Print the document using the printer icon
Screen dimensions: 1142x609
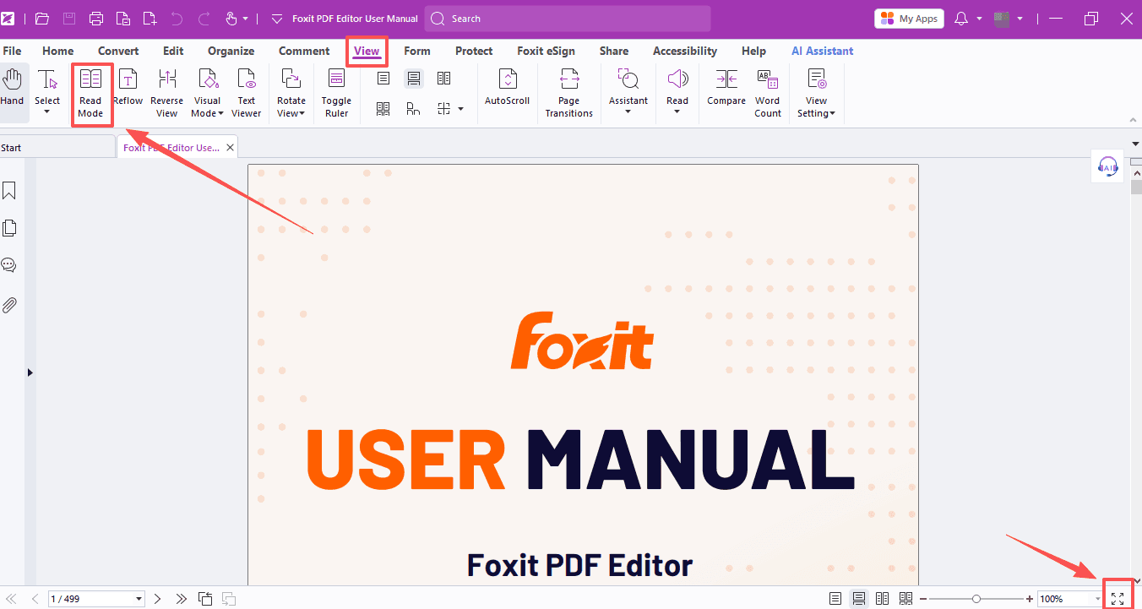(x=96, y=19)
